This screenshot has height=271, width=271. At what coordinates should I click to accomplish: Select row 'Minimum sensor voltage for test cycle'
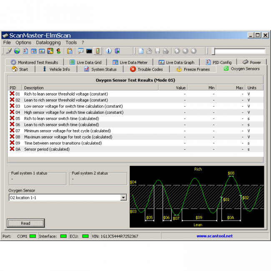pos(135,130)
